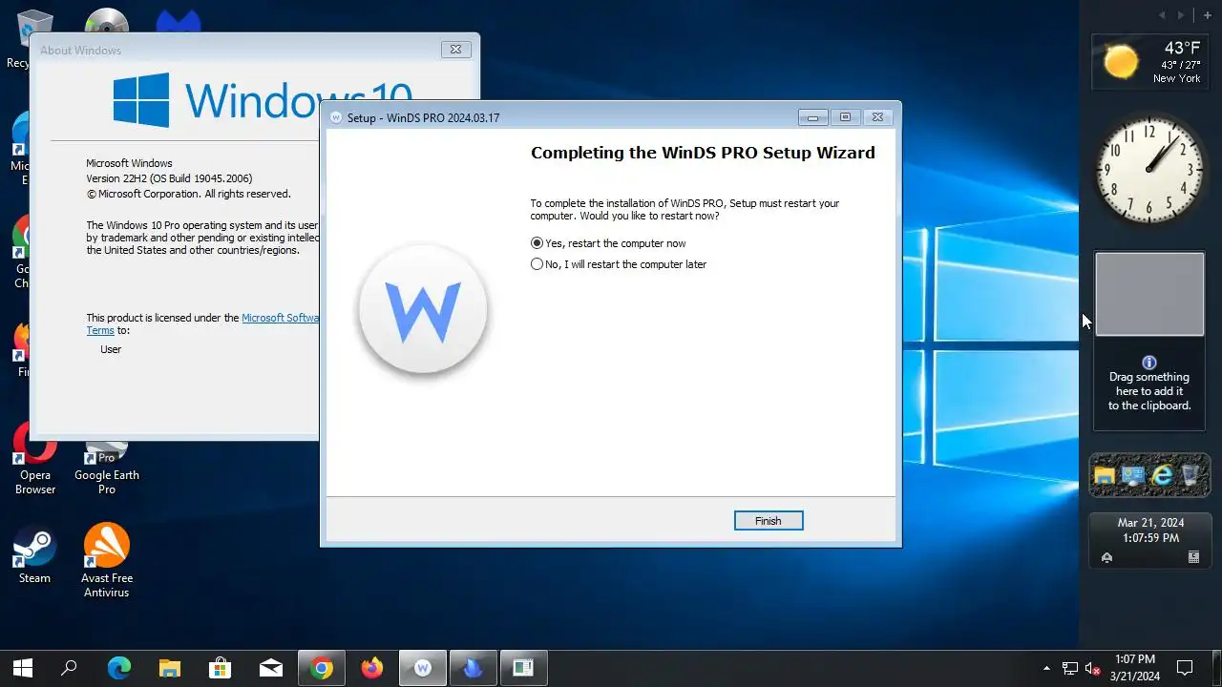Click the analog clock gadget
Viewport: 1222px width, 687px height.
(x=1149, y=169)
